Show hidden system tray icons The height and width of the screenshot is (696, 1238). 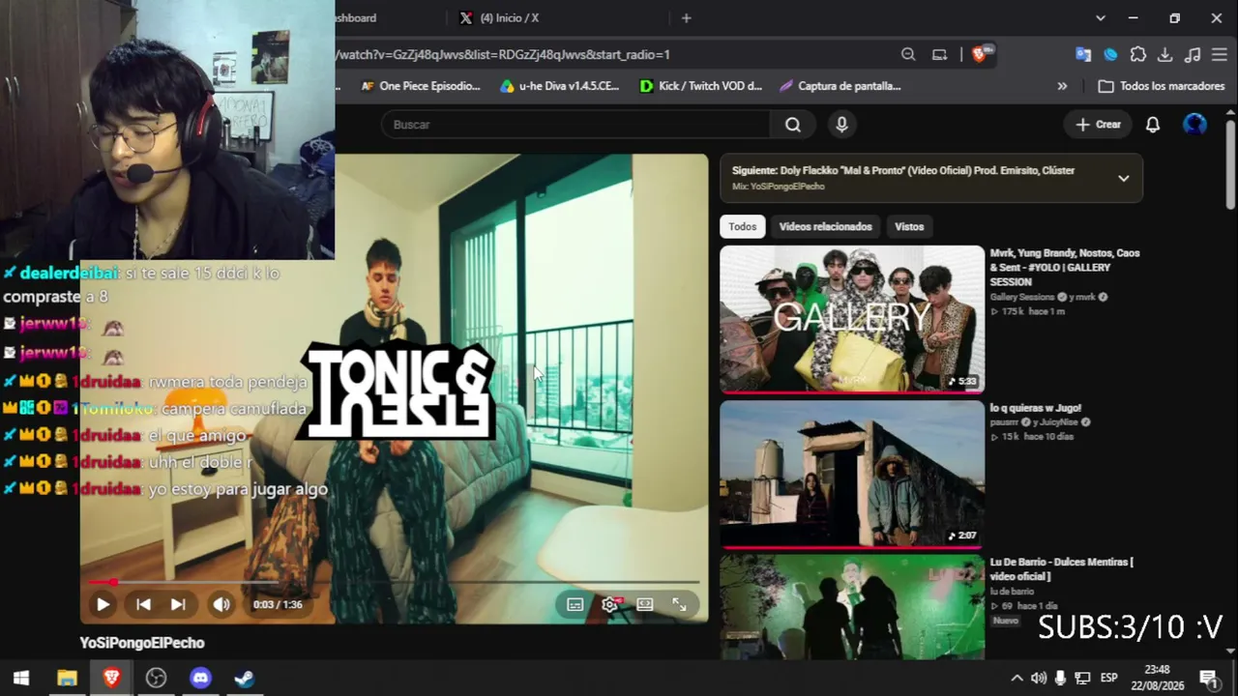click(1017, 678)
